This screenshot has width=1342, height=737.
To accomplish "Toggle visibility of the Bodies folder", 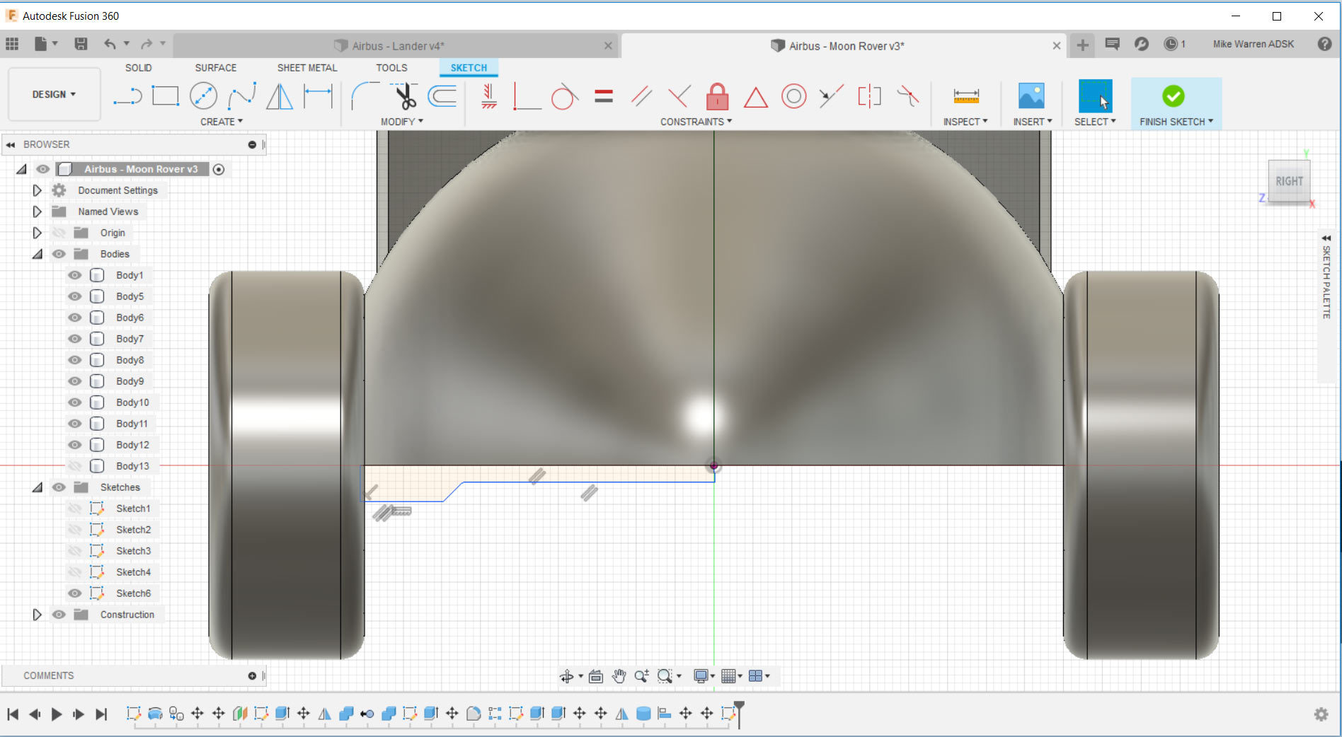I will tap(59, 254).
